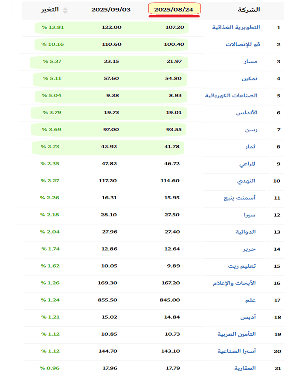Viewport: 302px width, 387px height.
Task: Open company link تعليم ريت
Action: click(x=242, y=266)
